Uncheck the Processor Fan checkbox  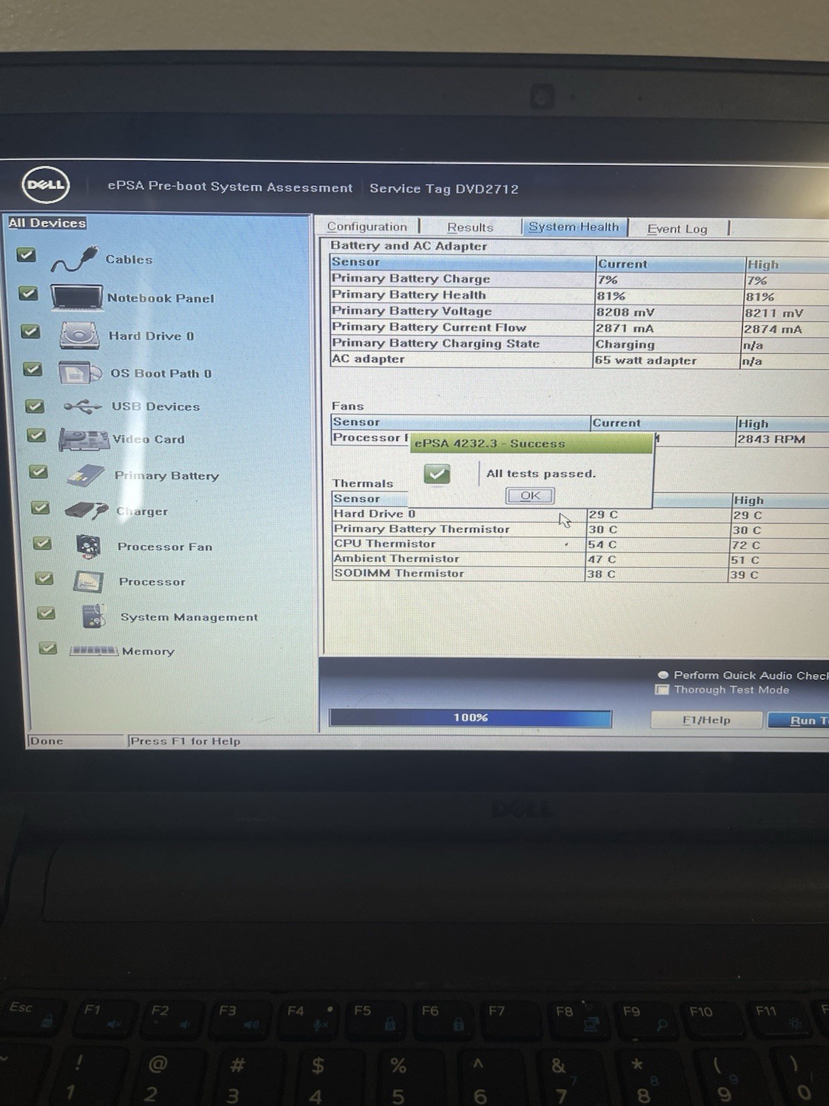coord(42,543)
